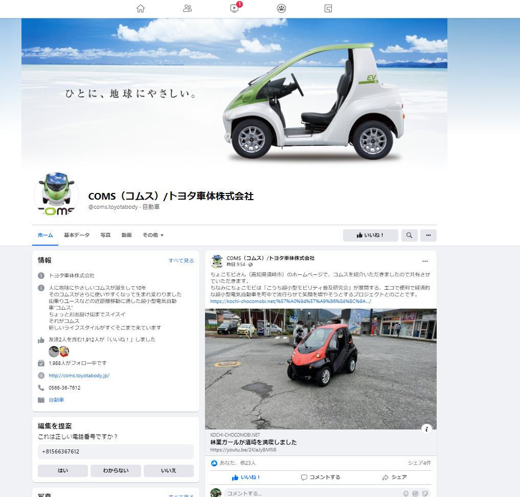Go to Facebook Home via house icon
The width and height of the screenshot is (520, 497).
141,8
